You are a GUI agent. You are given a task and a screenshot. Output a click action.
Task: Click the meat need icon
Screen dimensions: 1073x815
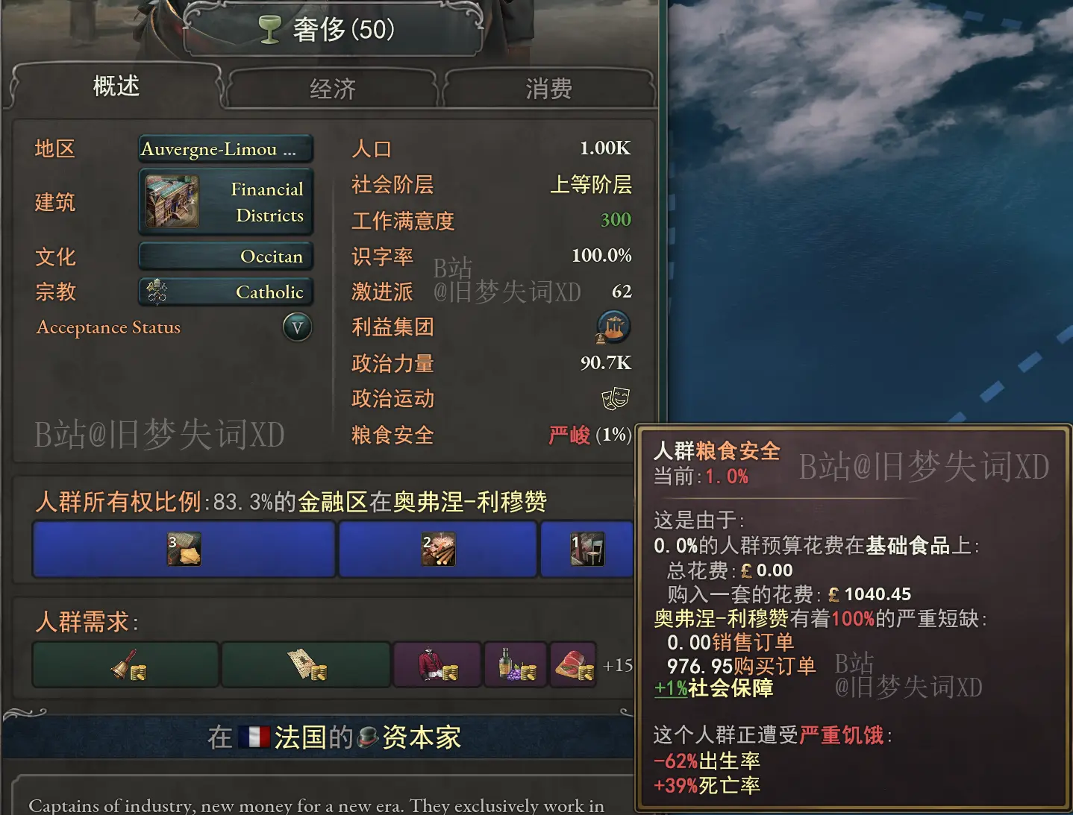coord(573,665)
